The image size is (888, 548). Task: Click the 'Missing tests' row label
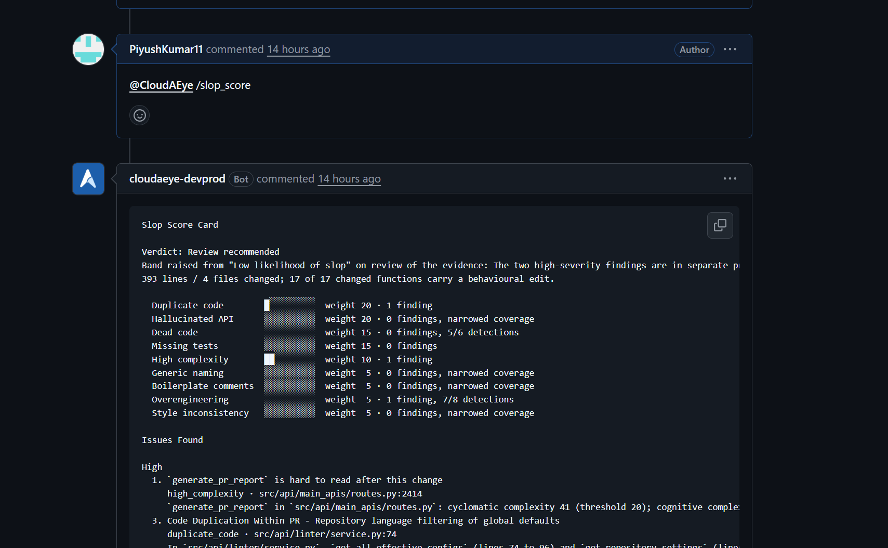tap(185, 346)
